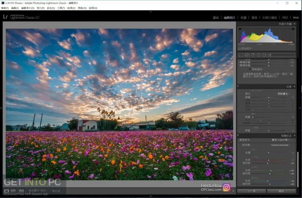The height and width of the screenshot is (198, 302).
Task: Collapse the 效果 panel triangle
Action: (295, 87)
